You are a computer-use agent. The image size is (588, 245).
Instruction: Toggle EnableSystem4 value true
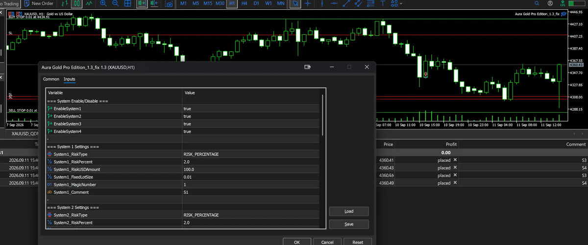point(250,131)
